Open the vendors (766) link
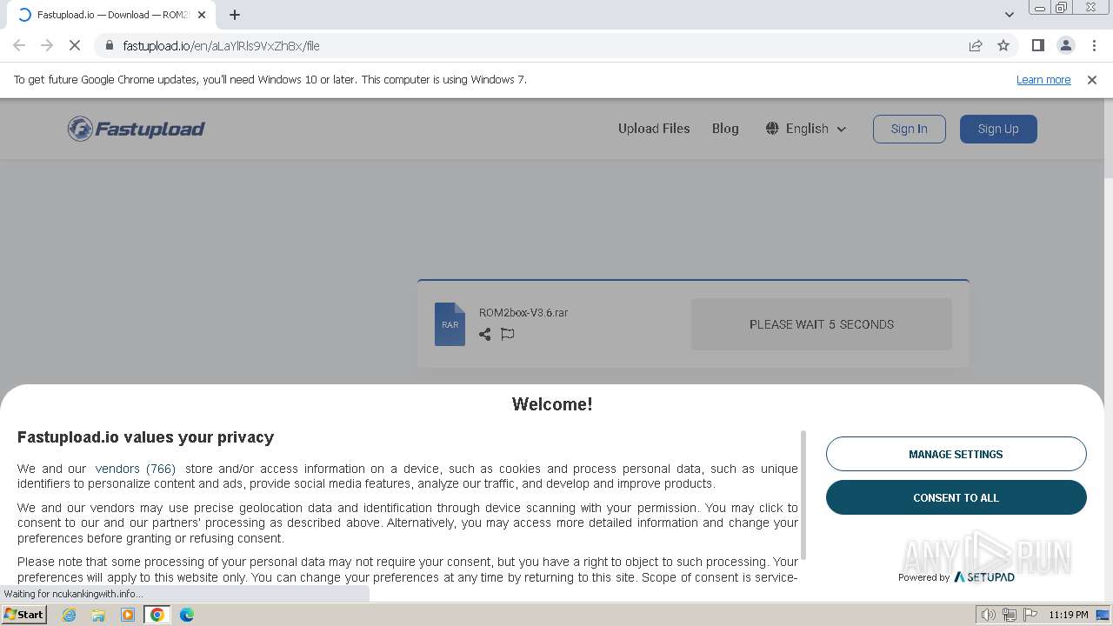Viewport: 1113px width, 626px height. 136,469
